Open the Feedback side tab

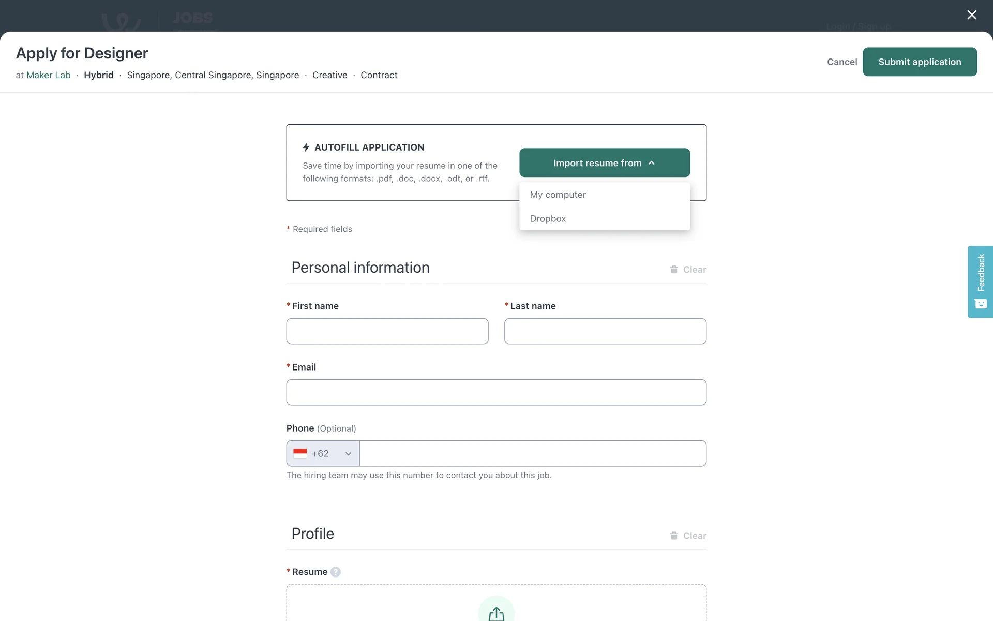pyautogui.click(x=980, y=282)
